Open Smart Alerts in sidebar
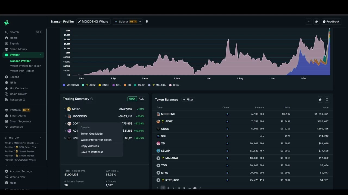This screenshot has height=195, width=348. point(18,116)
